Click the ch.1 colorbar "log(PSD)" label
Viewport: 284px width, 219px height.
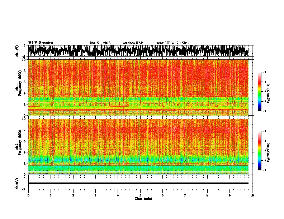pos(269,93)
